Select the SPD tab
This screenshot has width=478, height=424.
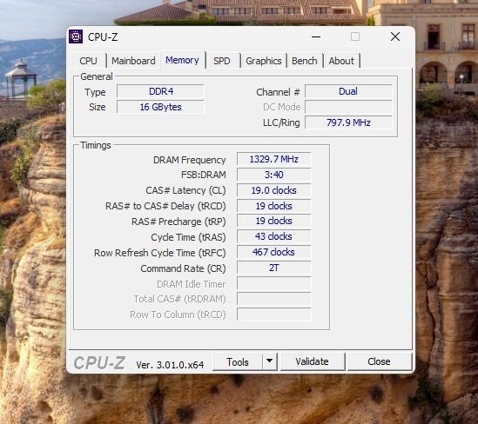222,61
